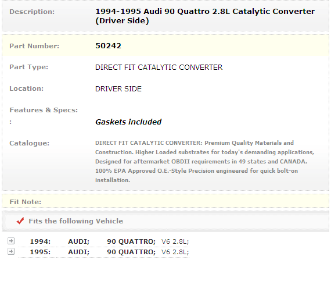Click the DIRECT FIT CATALYTIC CONVERTER part type
The width and height of the screenshot is (331, 281).
[159, 67]
